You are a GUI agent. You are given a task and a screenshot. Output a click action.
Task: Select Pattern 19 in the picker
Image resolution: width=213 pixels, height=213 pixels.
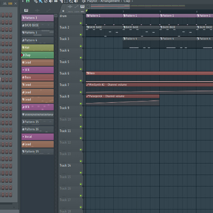(x=37, y=152)
